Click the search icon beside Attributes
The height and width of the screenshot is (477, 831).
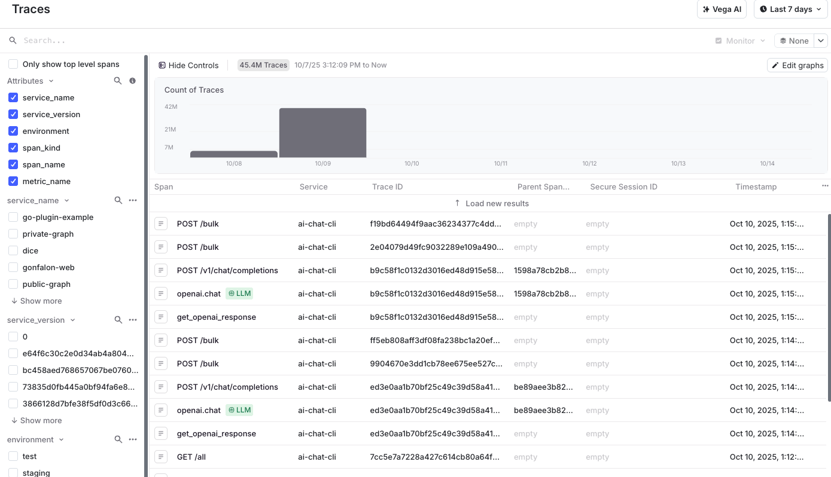tap(118, 81)
